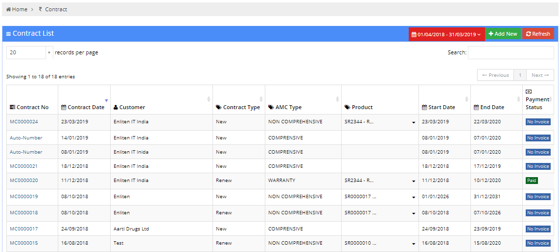The width and height of the screenshot is (559, 252).
Task: Click the Payment Status money icon
Action: [529, 92]
